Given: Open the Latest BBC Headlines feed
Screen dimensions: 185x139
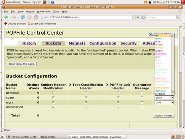Looking at the screenshot, I should pyautogui.click(x=42, y=24).
